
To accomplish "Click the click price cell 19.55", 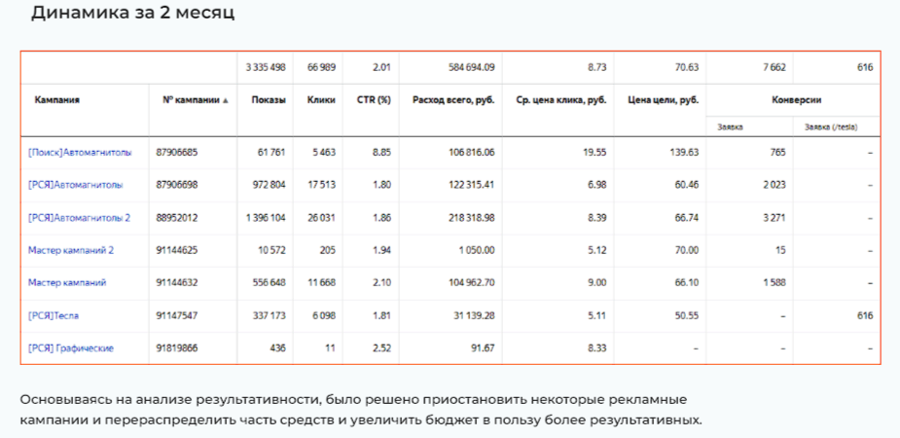I will (x=595, y=153).
